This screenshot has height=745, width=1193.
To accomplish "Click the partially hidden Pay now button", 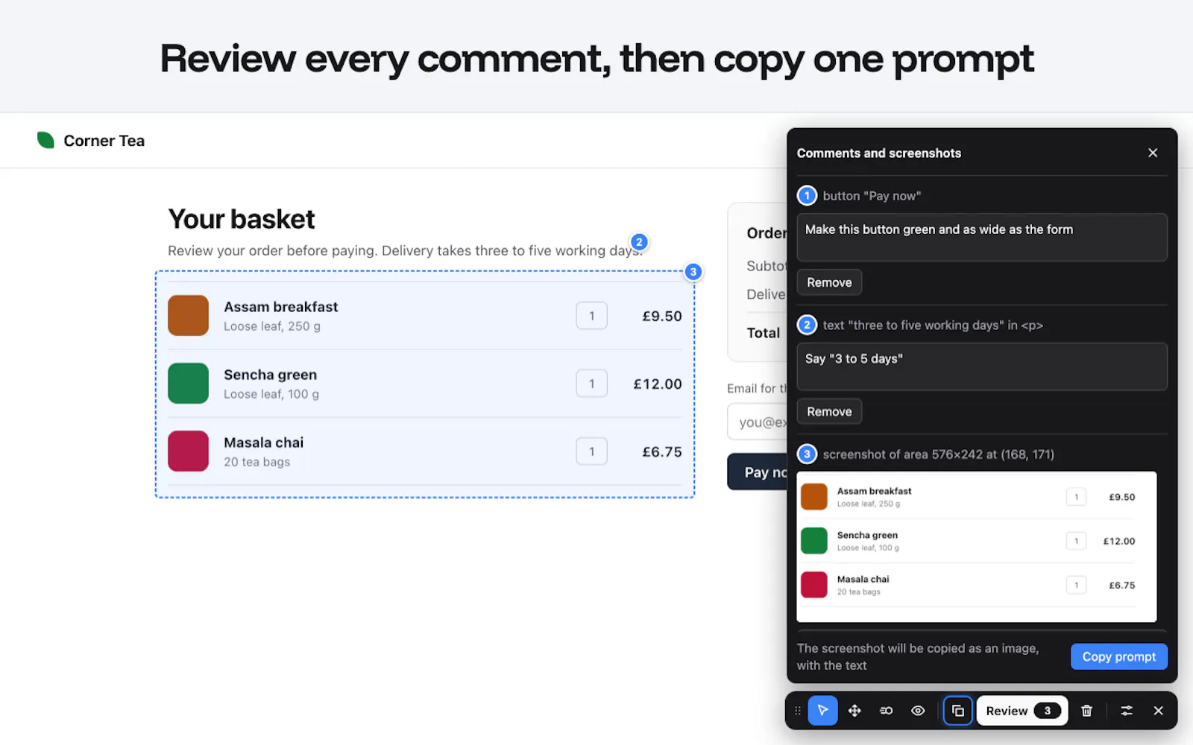I will tap(757, 472).
